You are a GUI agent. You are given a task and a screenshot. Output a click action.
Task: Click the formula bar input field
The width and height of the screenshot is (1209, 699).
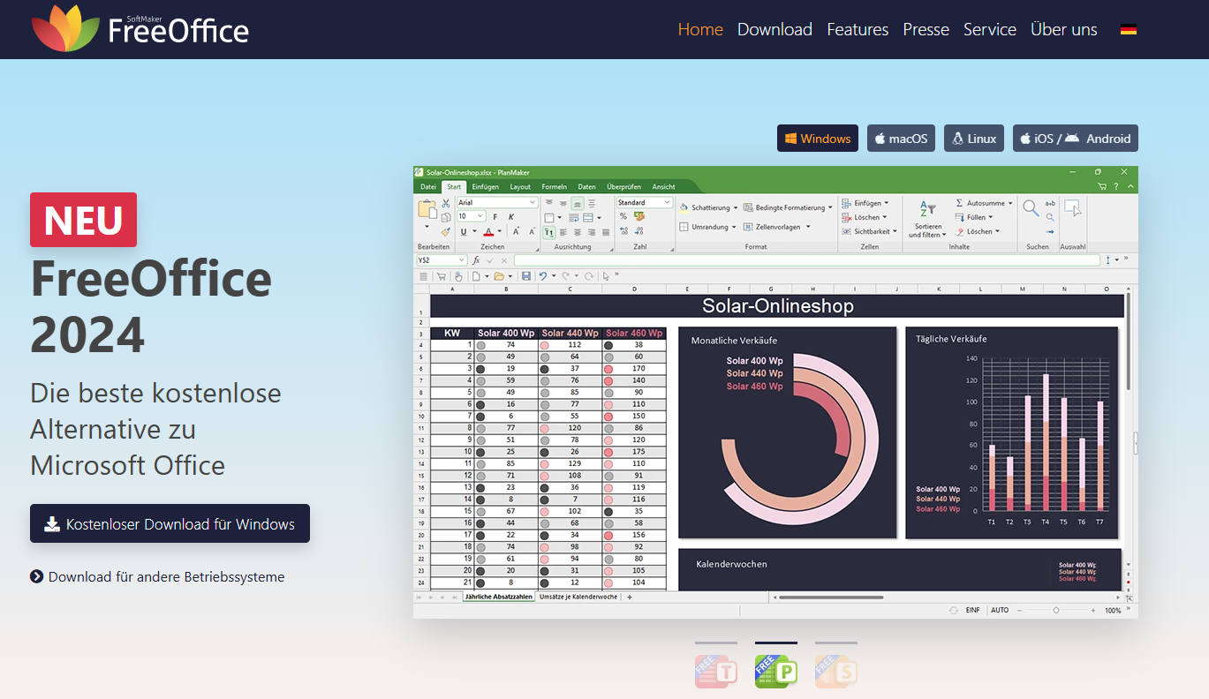coord(807,260)
